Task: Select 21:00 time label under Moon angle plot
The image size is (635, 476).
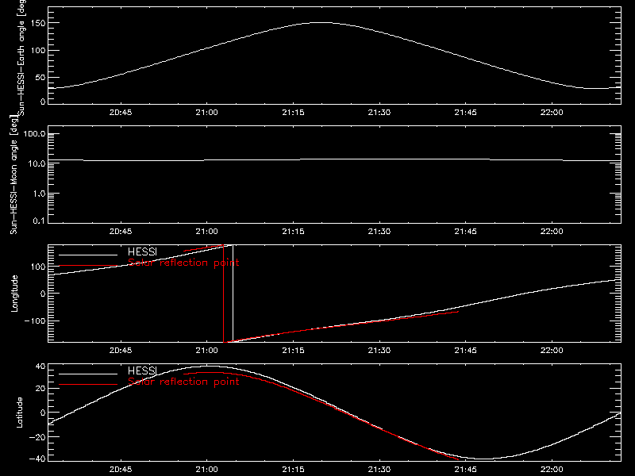Action: pos(206,232)
